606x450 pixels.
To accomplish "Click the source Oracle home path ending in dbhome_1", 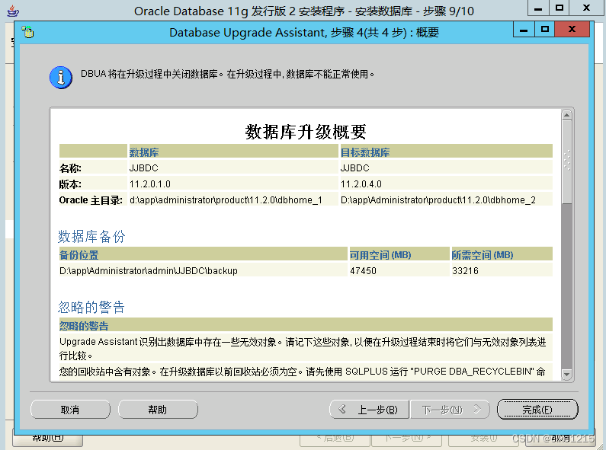I will point(226,200).
